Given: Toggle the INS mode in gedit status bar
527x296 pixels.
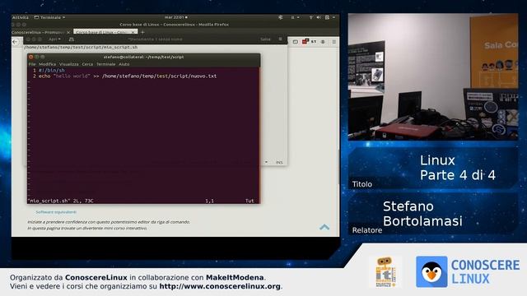Looking at the screenshot, I should tap(279, 163).
